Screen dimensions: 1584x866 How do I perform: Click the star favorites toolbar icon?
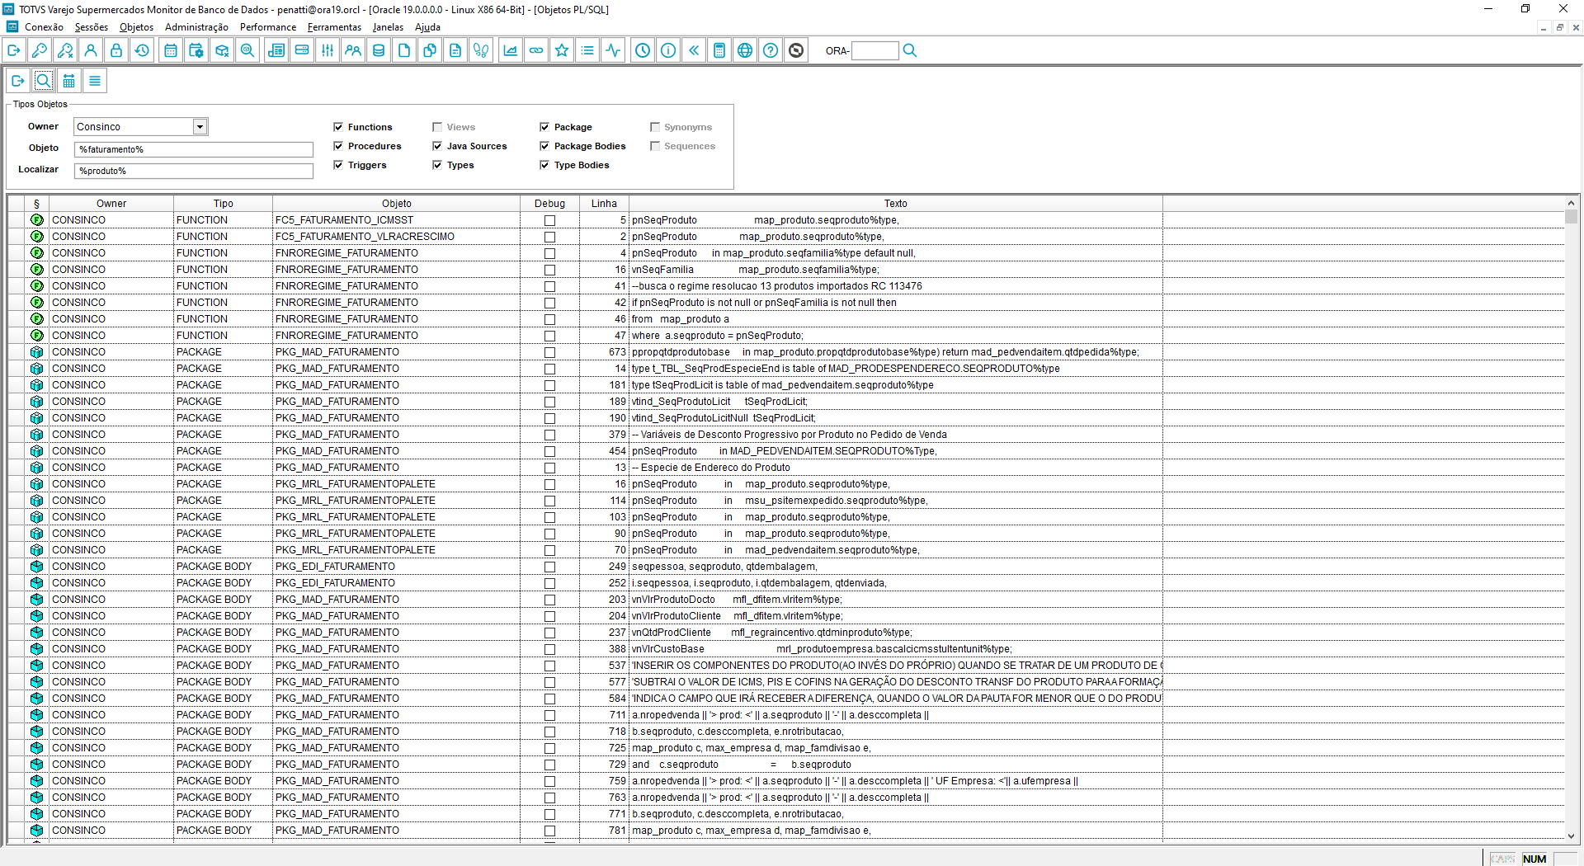tap(562, 50)
